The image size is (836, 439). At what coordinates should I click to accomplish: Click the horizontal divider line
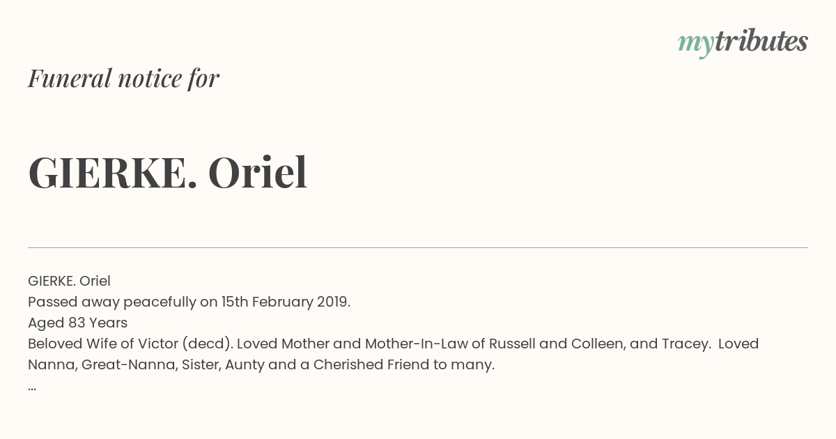418,247
